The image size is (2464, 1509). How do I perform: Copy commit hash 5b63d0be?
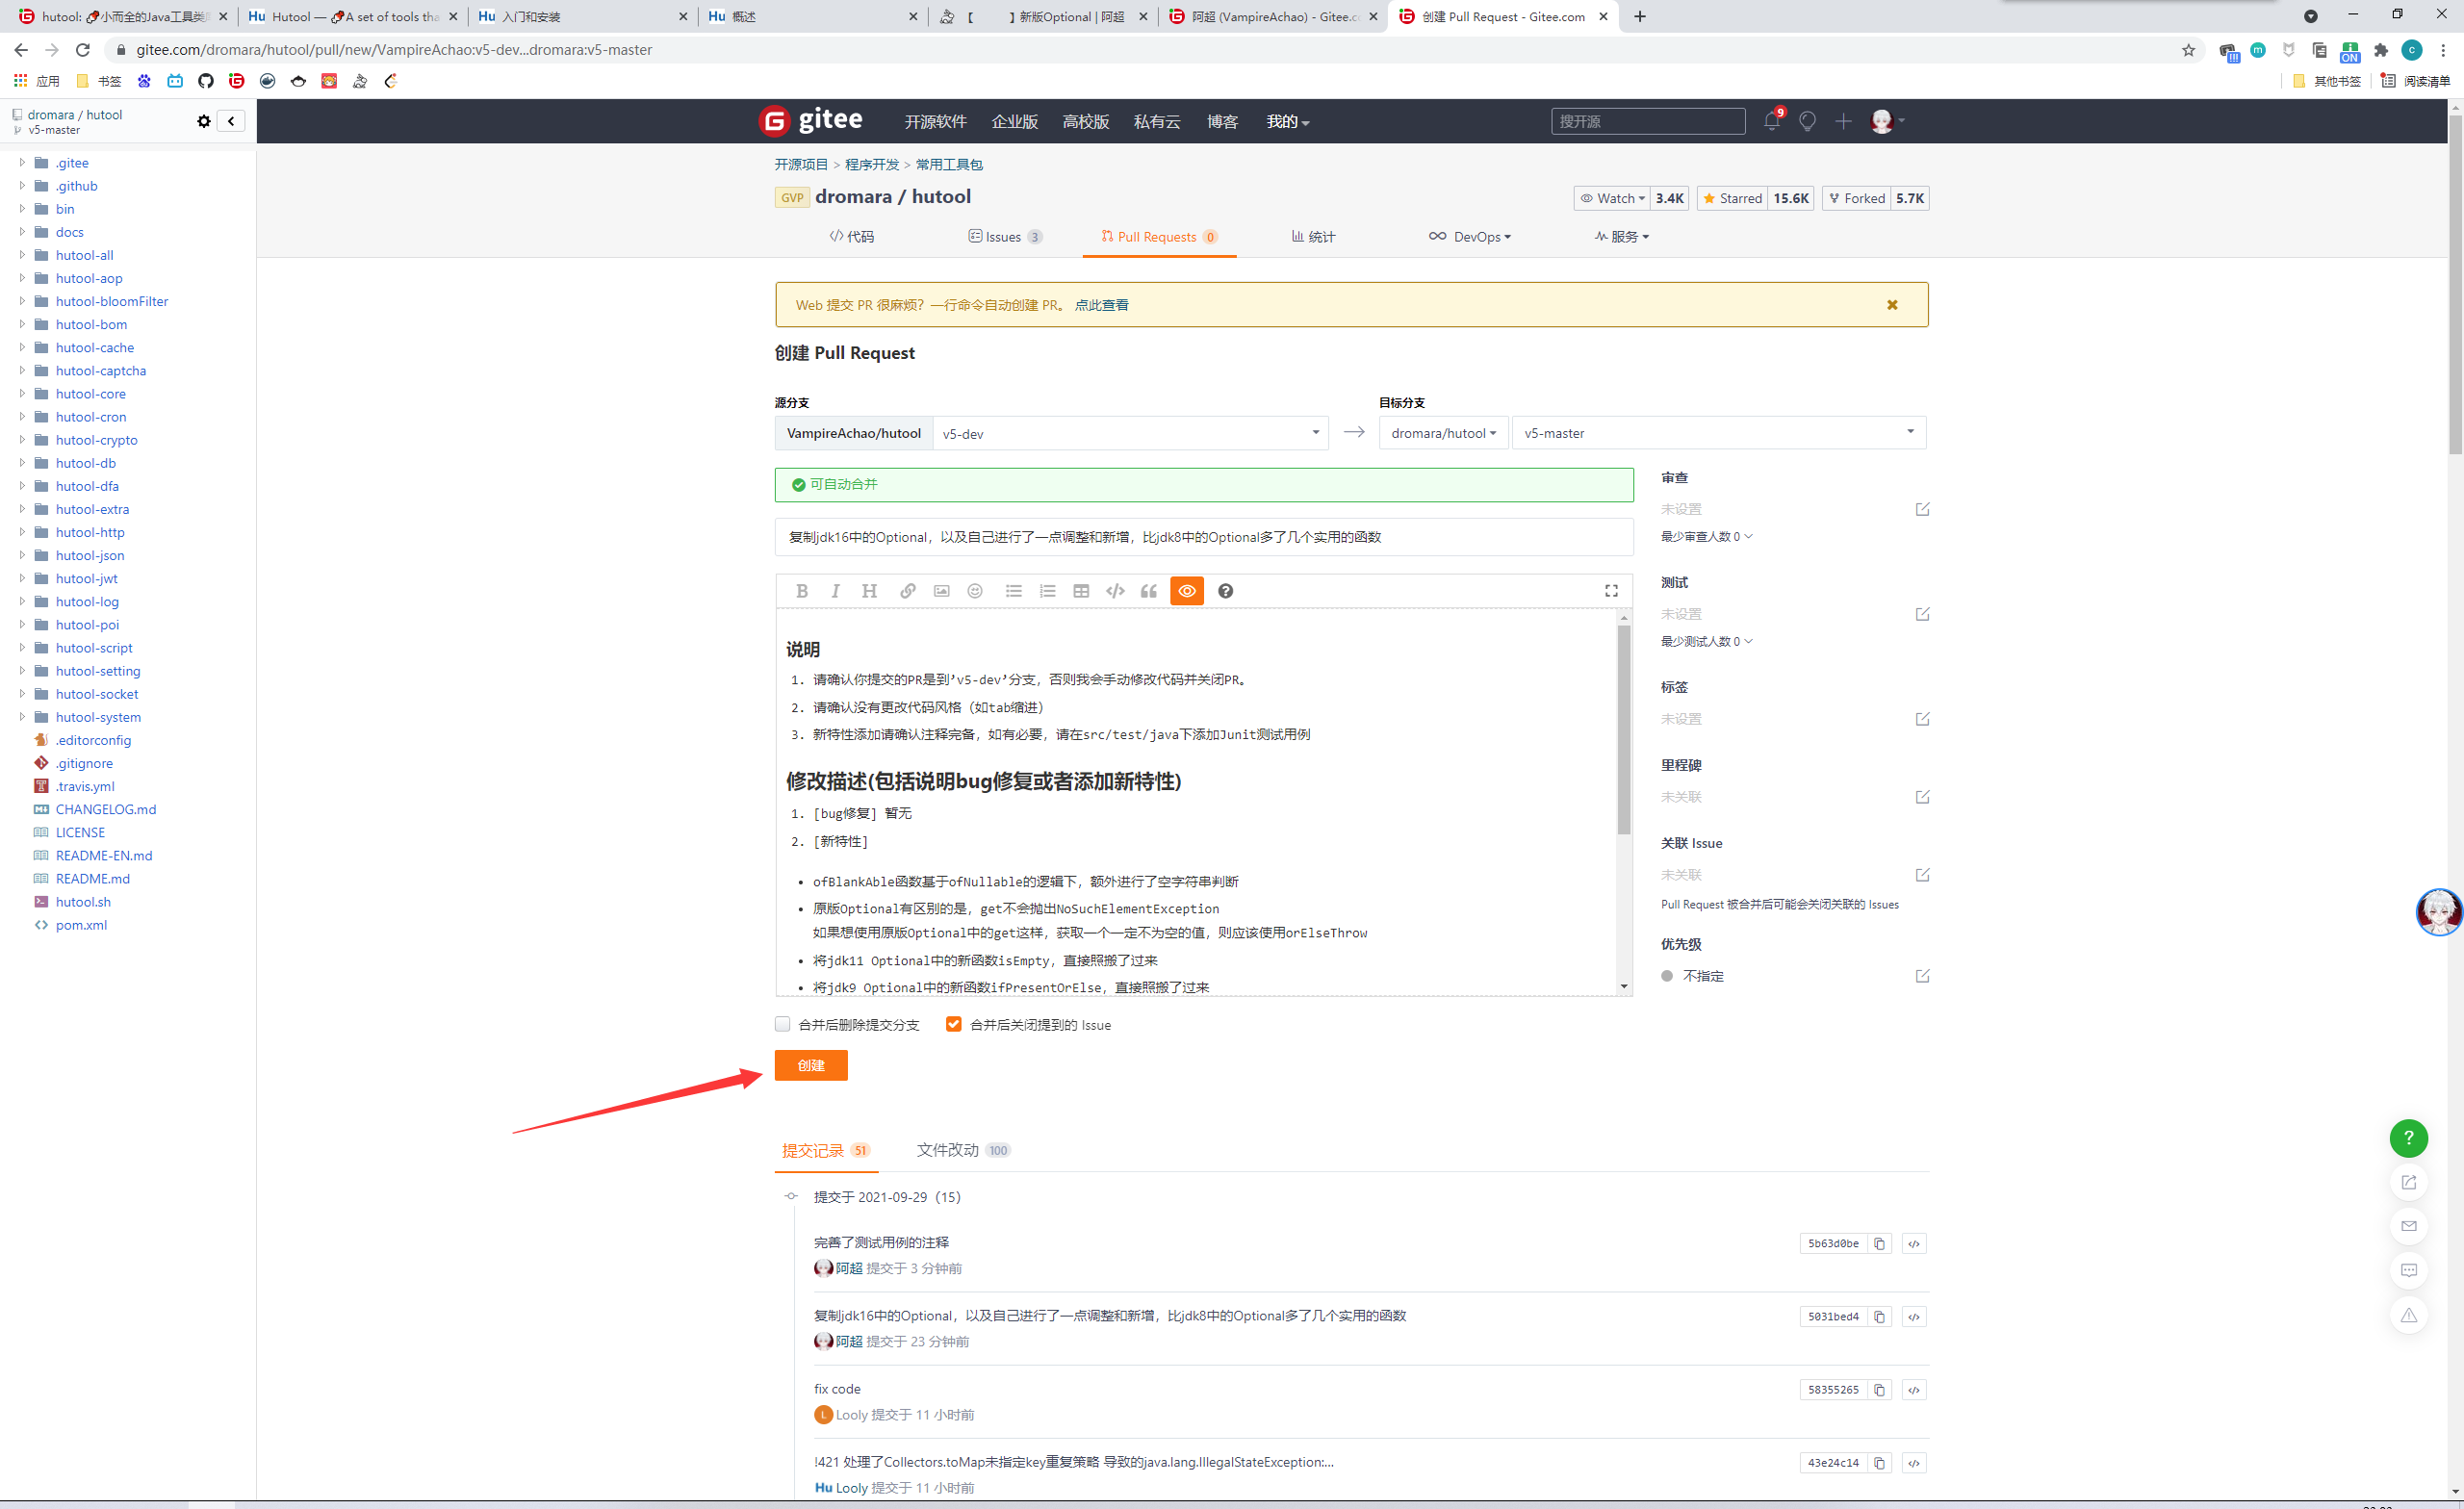[1879, 1244]
